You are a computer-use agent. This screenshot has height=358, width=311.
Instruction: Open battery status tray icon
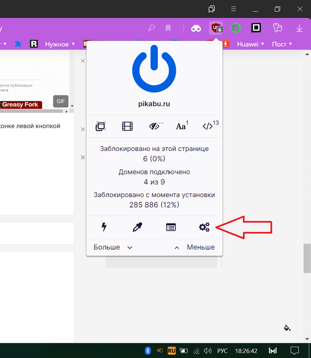(x=183, y=350)
